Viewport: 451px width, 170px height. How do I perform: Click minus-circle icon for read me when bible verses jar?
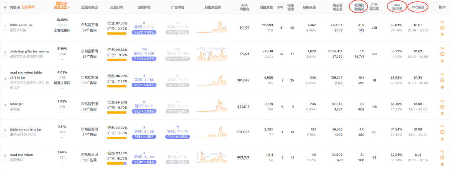point(442,80)
